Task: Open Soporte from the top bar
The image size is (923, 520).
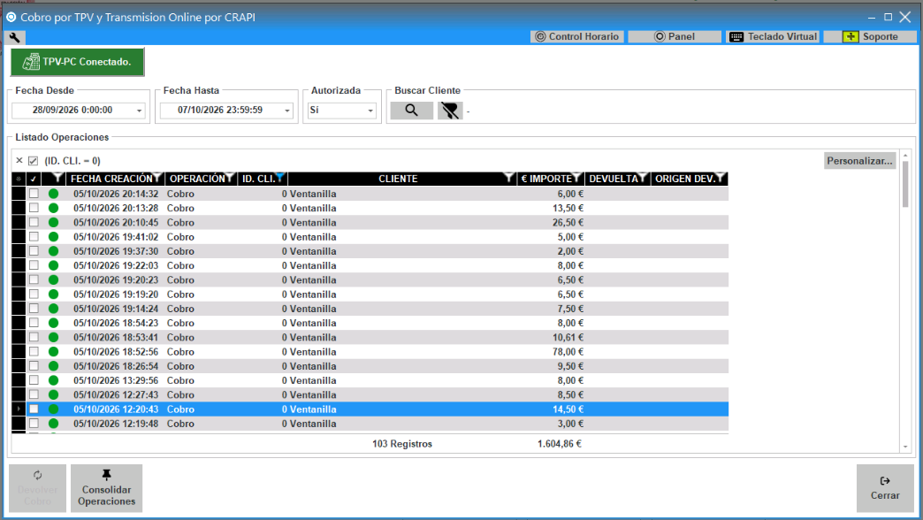Action: click(870, 36)
